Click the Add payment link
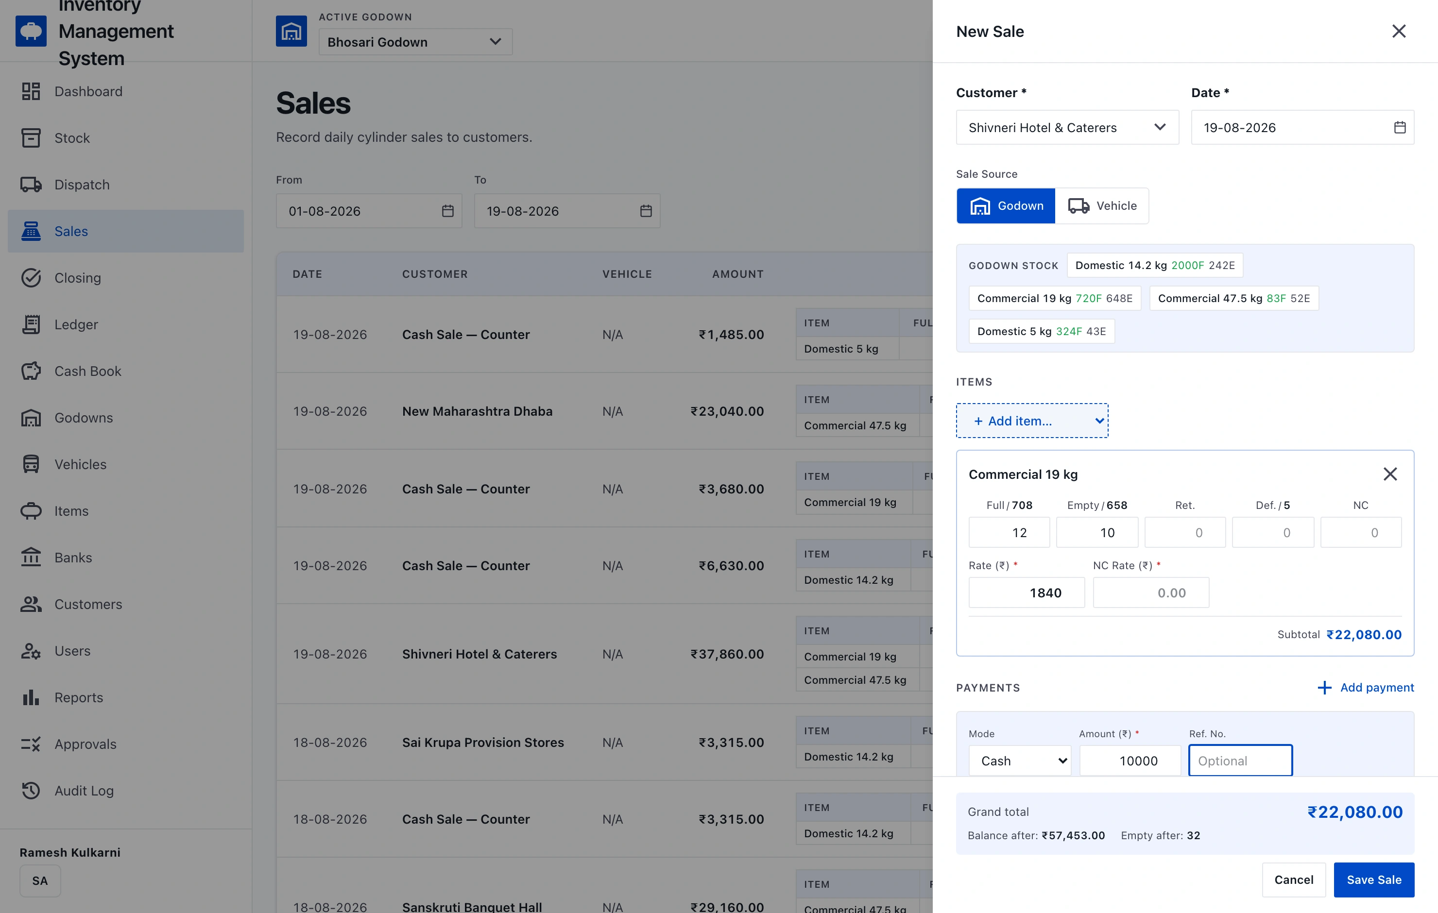Screen dimensions: 1438x913 click(1365, 687)
